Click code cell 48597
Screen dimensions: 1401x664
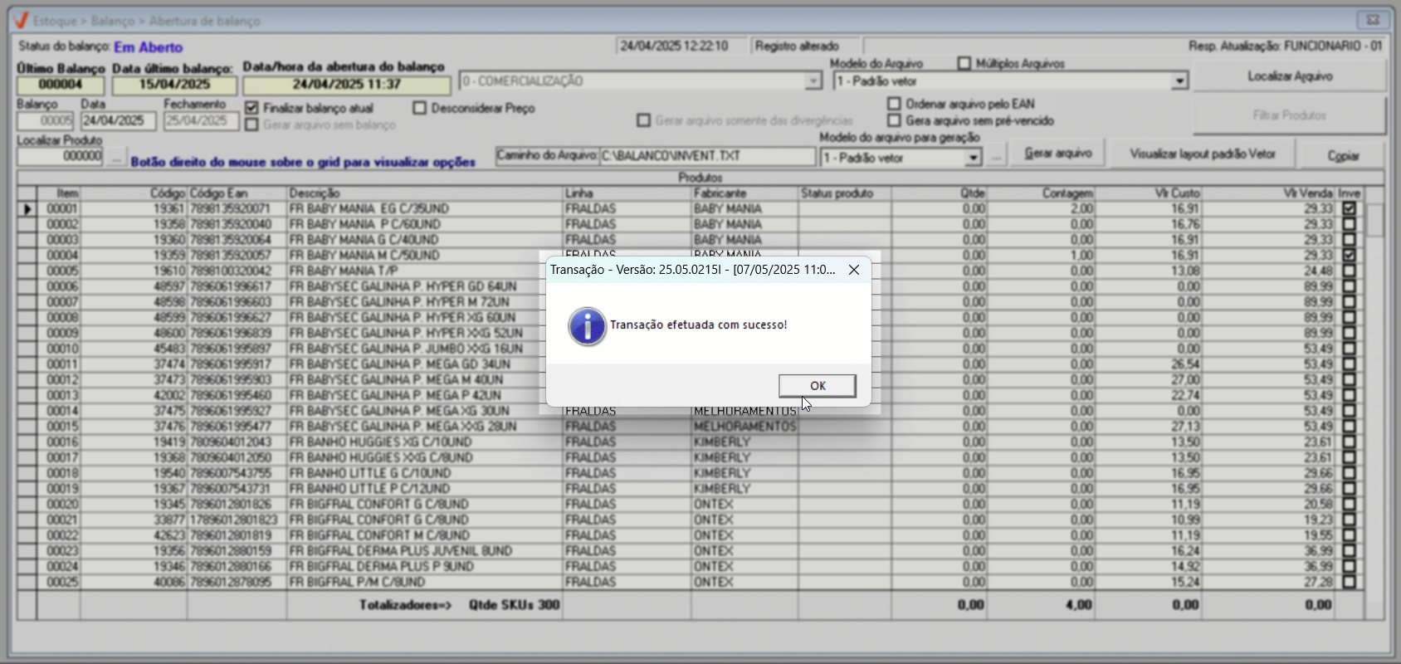click(x=134, y=286)
